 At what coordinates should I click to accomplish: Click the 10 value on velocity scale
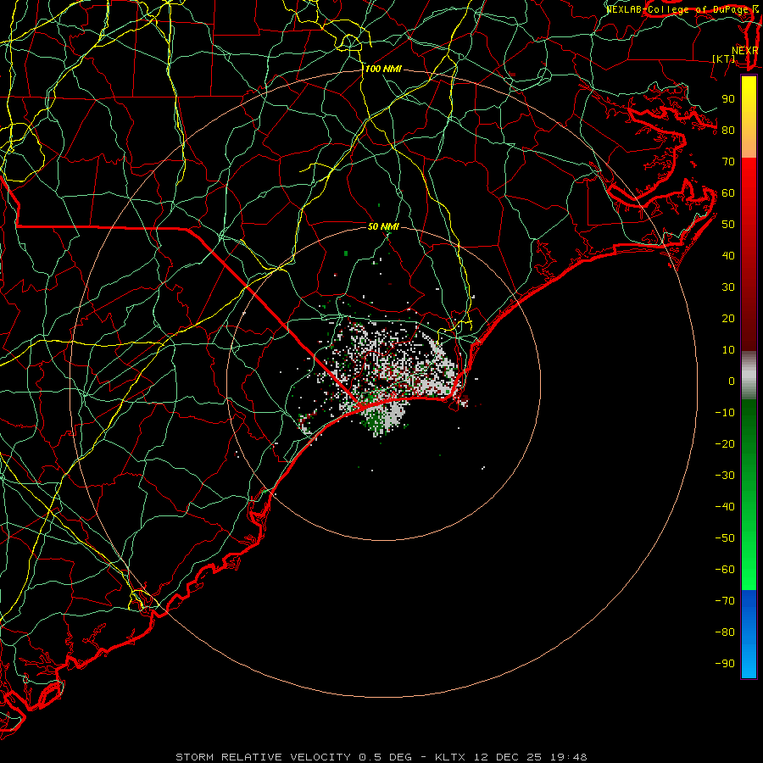pos(728,350)
